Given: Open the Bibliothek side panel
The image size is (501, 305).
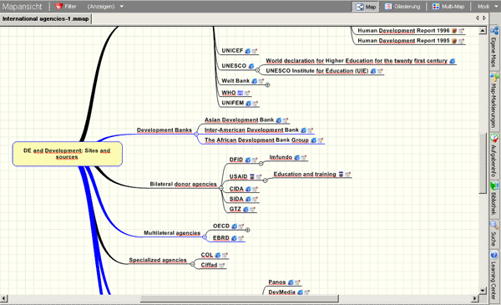Looking at the screenshot, I should 494,199.
